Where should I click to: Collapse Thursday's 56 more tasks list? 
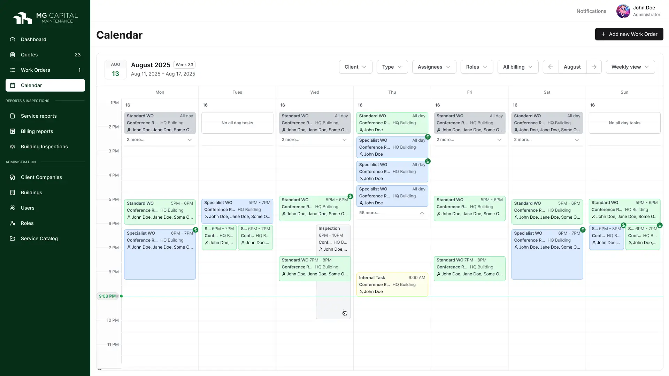[422, 213]
